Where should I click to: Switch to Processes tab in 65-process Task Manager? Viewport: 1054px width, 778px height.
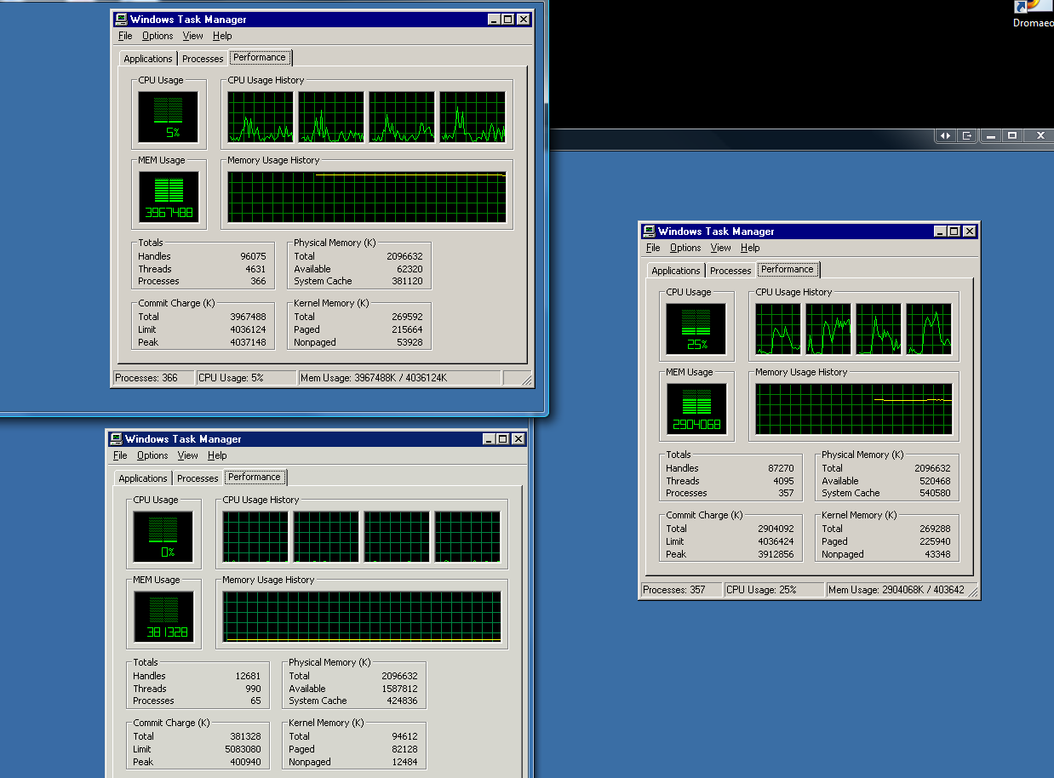pos(198,478)
